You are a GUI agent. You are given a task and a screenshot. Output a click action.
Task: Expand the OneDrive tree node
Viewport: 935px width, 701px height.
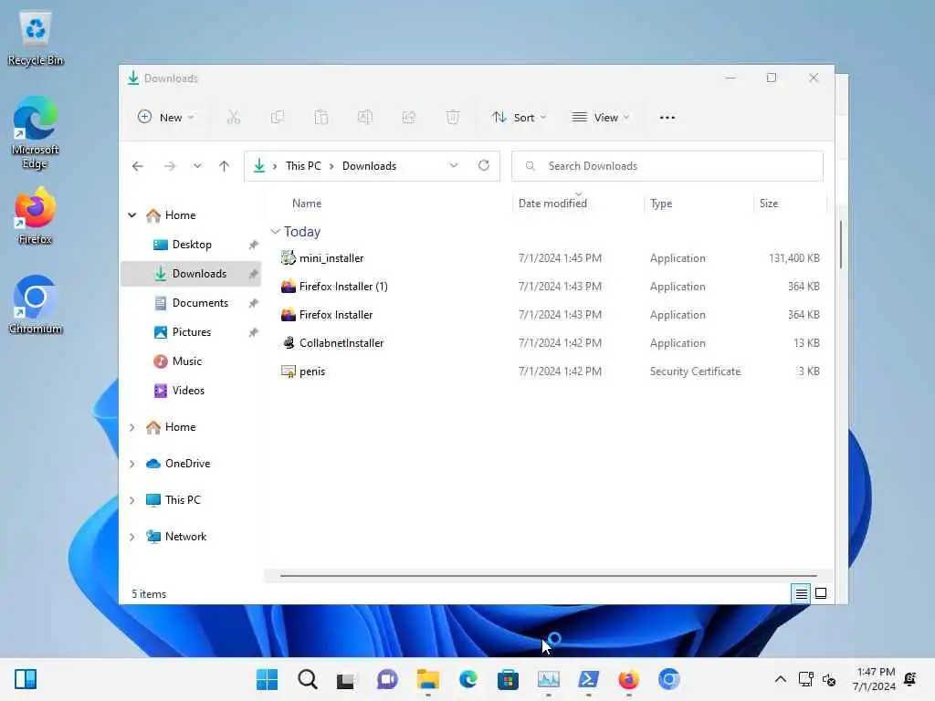pyautogui.click(x=131, y=464)
